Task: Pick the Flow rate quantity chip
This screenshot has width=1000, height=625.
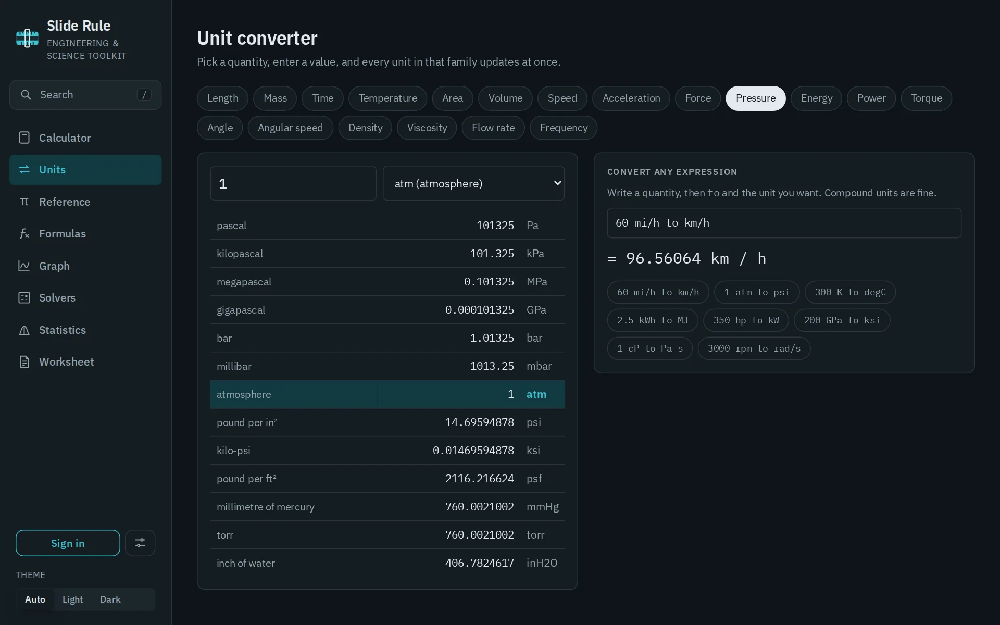Action: click(493, 128)
